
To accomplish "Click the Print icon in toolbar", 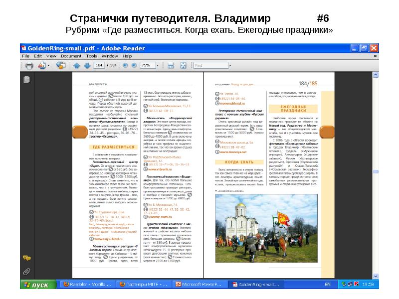I will [29, 65].
